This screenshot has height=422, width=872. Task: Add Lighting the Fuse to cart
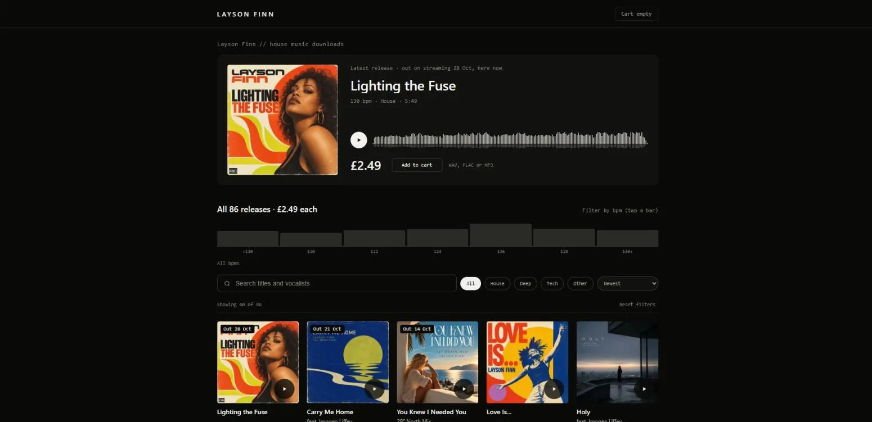(417, 165)
